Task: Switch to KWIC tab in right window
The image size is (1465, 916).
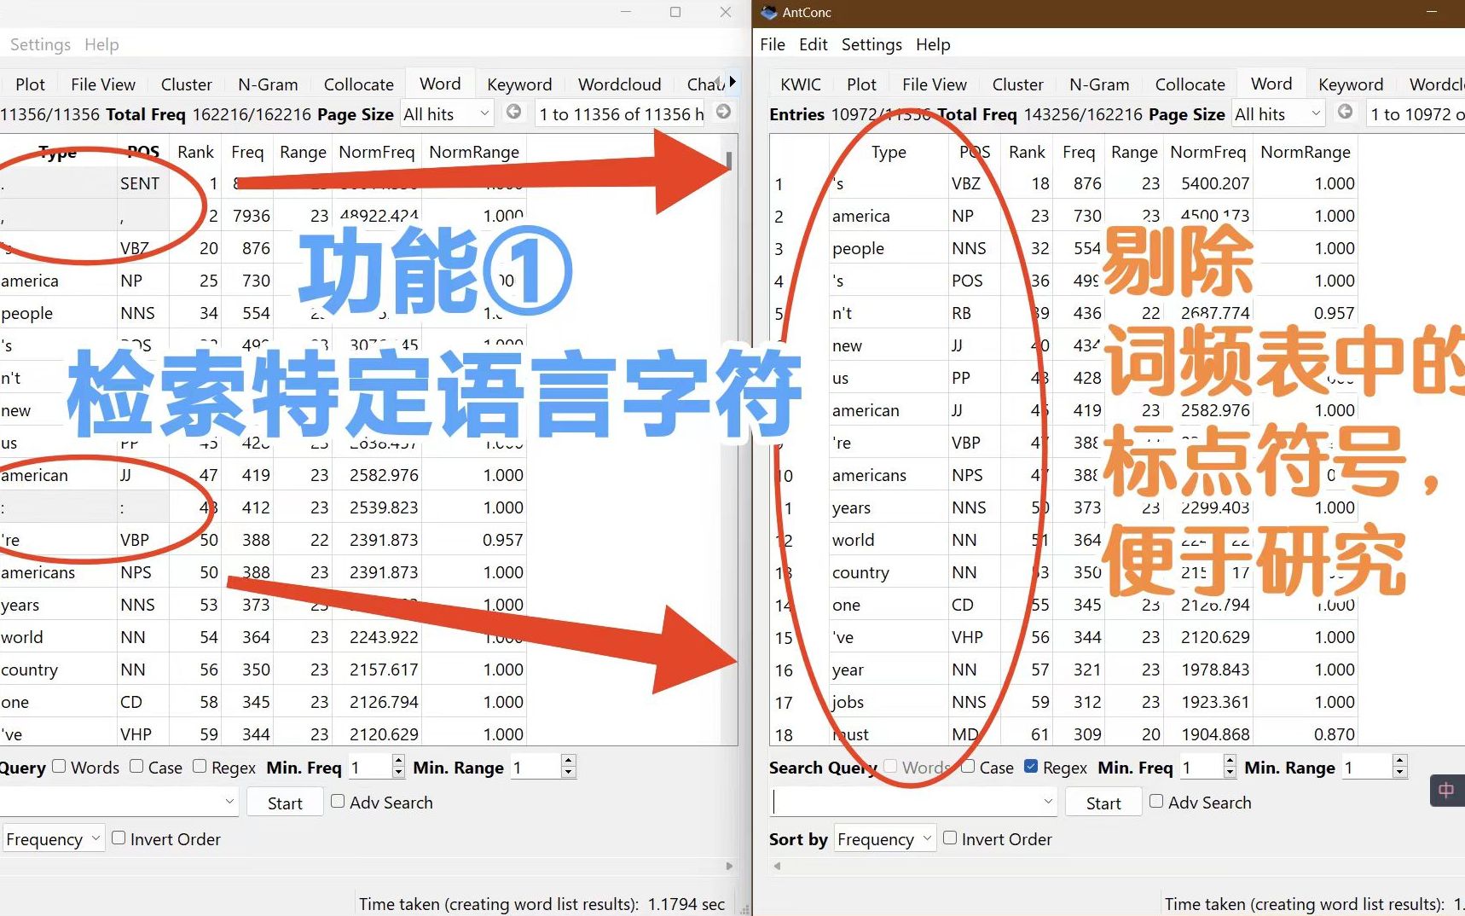Action: 801,84
